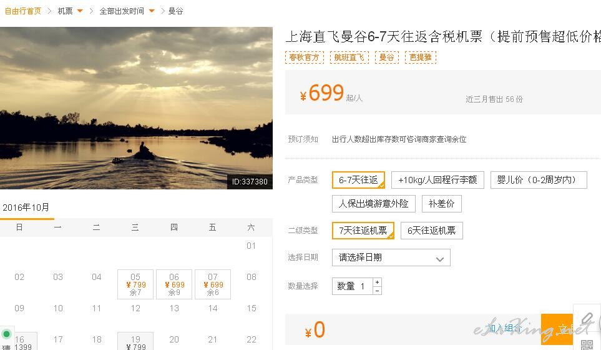Select October 07 priced ¥699
The image size is (601, 350).
213,284
